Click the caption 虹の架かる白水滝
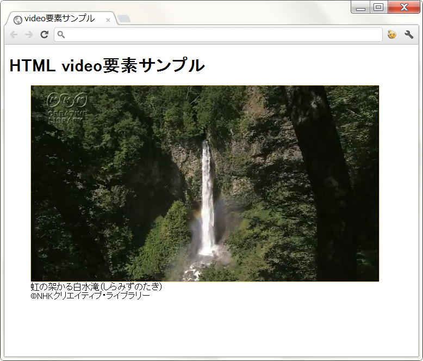Image resolution: width=423 pixels, height=361 pixels. (96, 286)
